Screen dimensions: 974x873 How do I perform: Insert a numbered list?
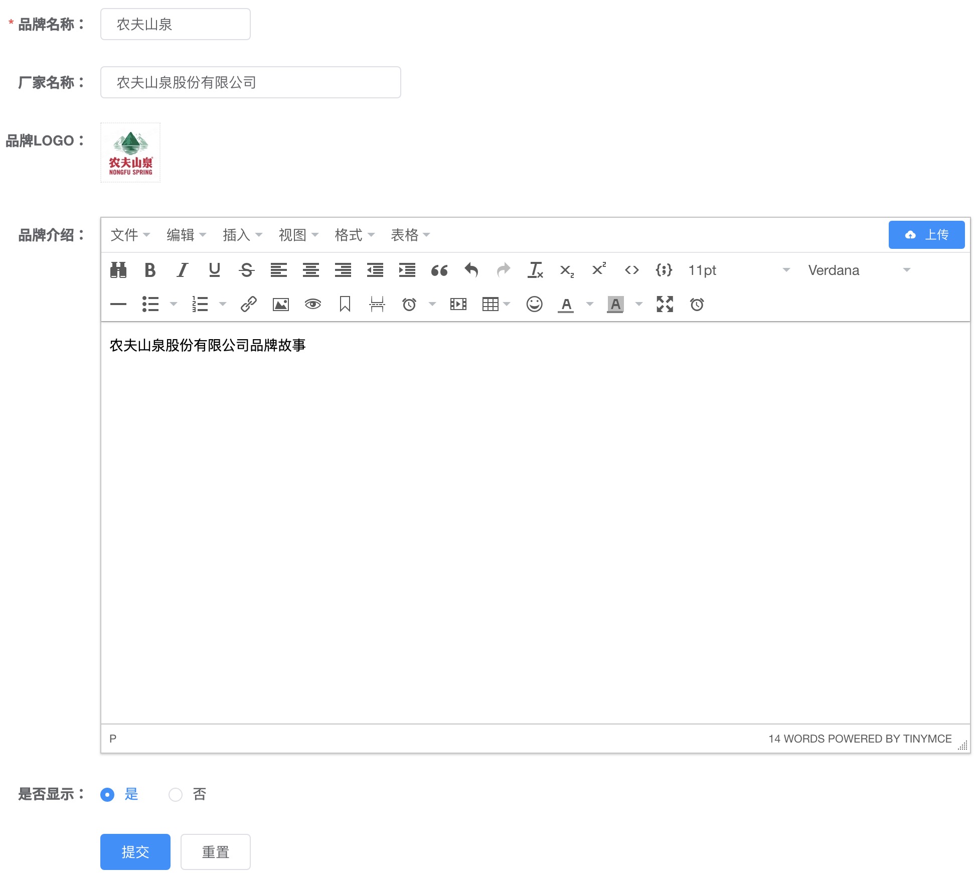tap(200, 304)
